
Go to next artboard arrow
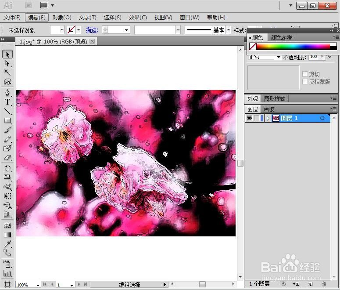tap(79, 284)
